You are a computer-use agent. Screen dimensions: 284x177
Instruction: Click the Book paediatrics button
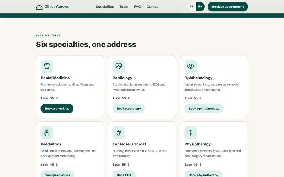click(57, 175)
